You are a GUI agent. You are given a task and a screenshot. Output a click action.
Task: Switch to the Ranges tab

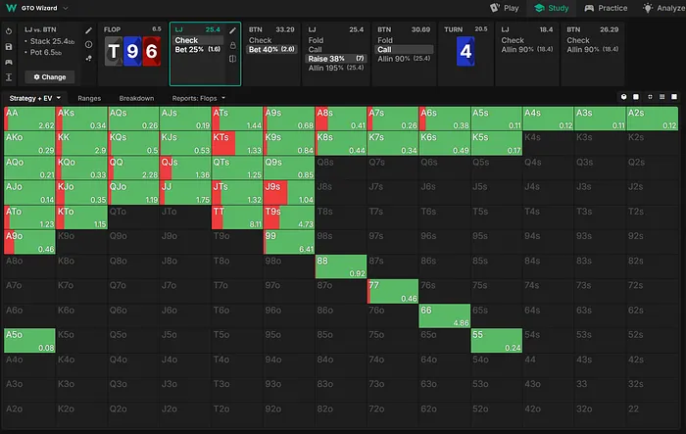(x=90, y=98)
